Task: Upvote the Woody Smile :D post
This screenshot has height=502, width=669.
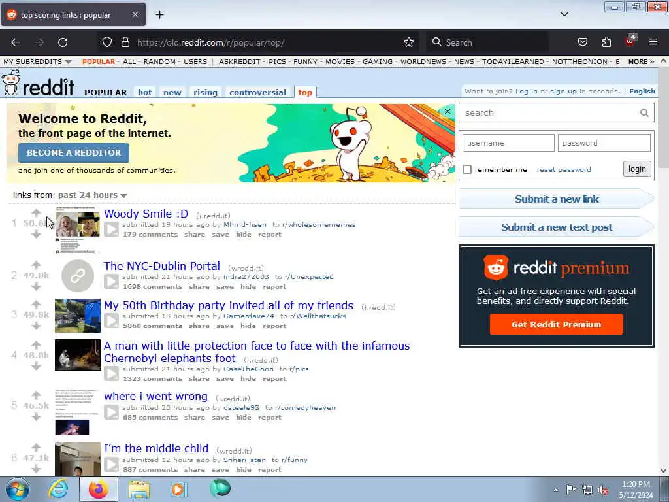Action: 37,212
